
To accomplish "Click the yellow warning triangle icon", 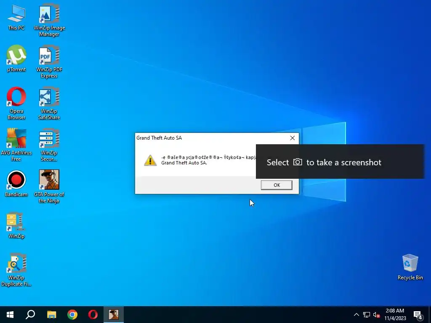I will 150,160.
